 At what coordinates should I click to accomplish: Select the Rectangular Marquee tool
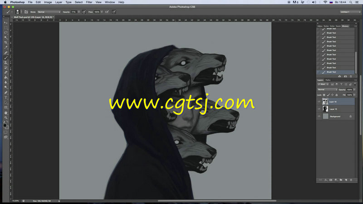6,28
